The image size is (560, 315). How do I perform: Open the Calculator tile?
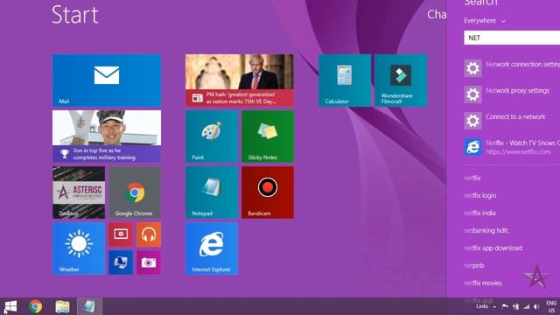coord(345,80)
